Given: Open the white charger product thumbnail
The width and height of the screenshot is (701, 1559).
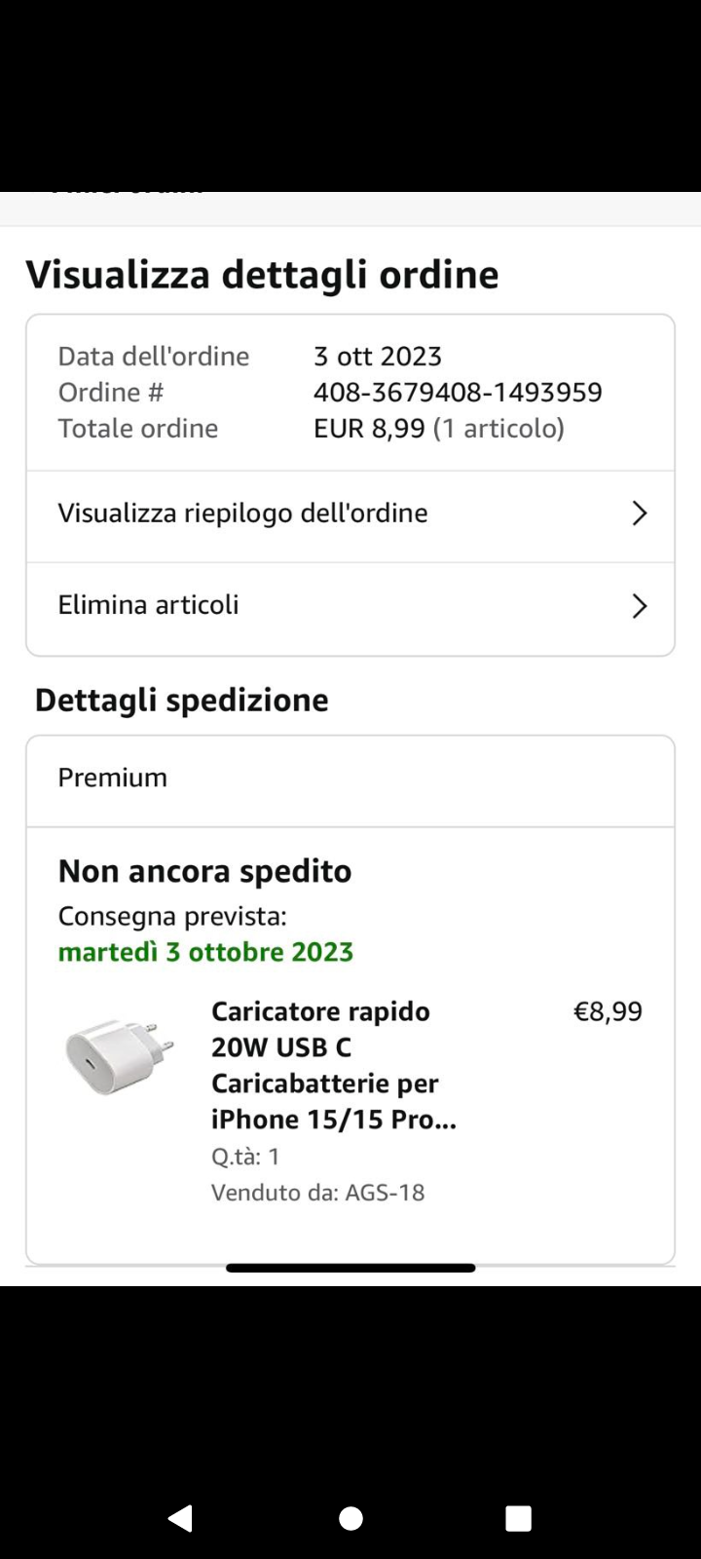Looking at the screenshot, I should click(119, 1056).
